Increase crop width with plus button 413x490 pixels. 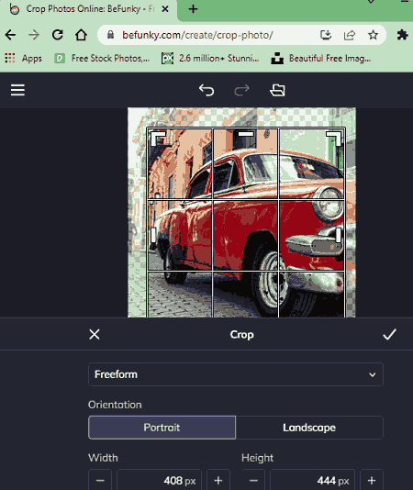coord(218,480)
